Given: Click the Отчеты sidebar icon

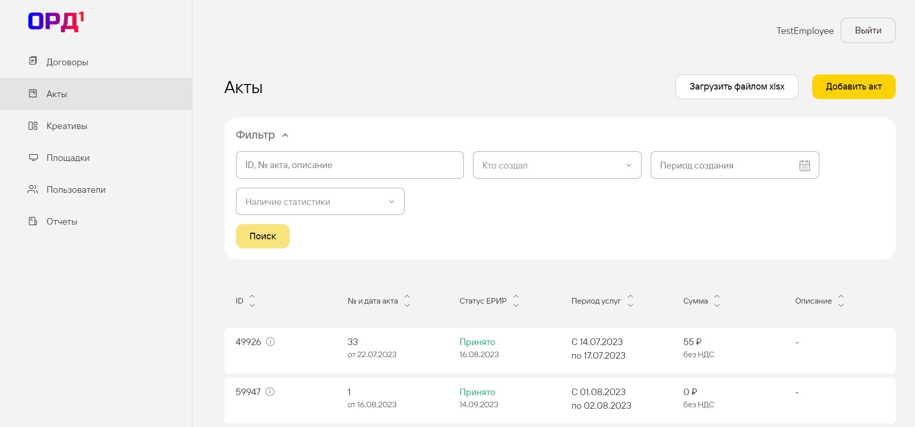Looking at the screenshot, I should click(33, 221).
